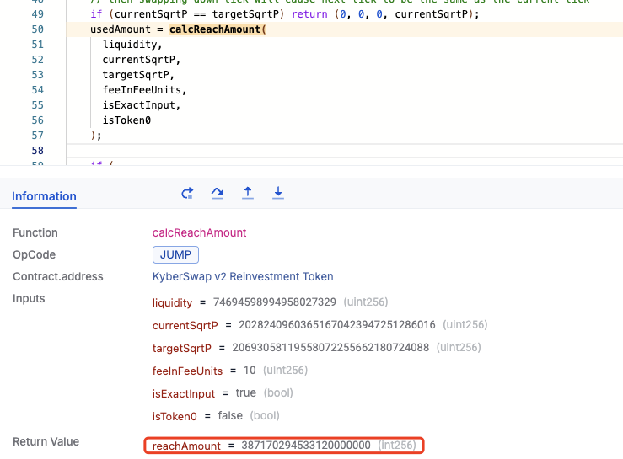Click the feeInFeeUnits input row
Image resolution: width=623 pixels, height=459 pixels.
point(229,371)
